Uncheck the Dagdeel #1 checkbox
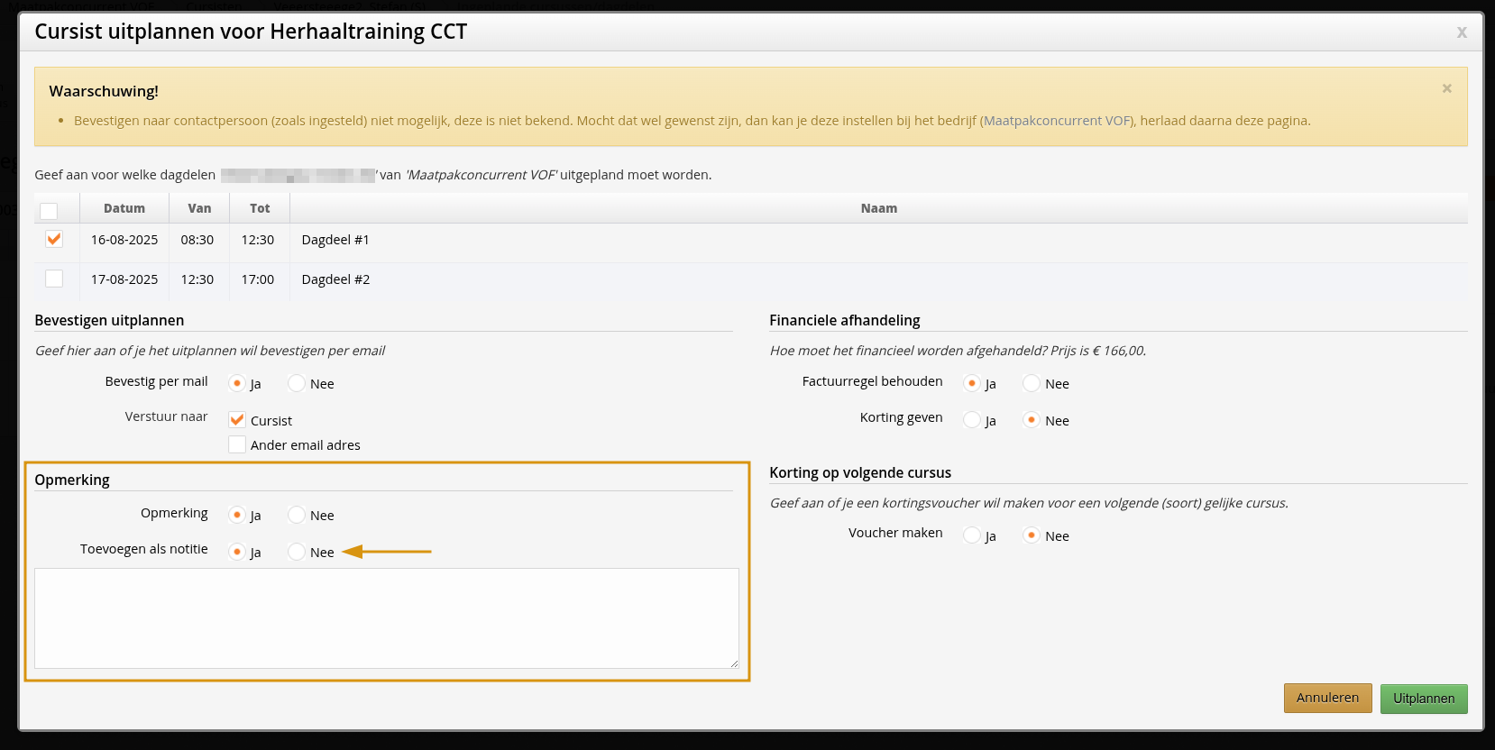This screenshot has width=1495, height=750. (x=54, y=239)
